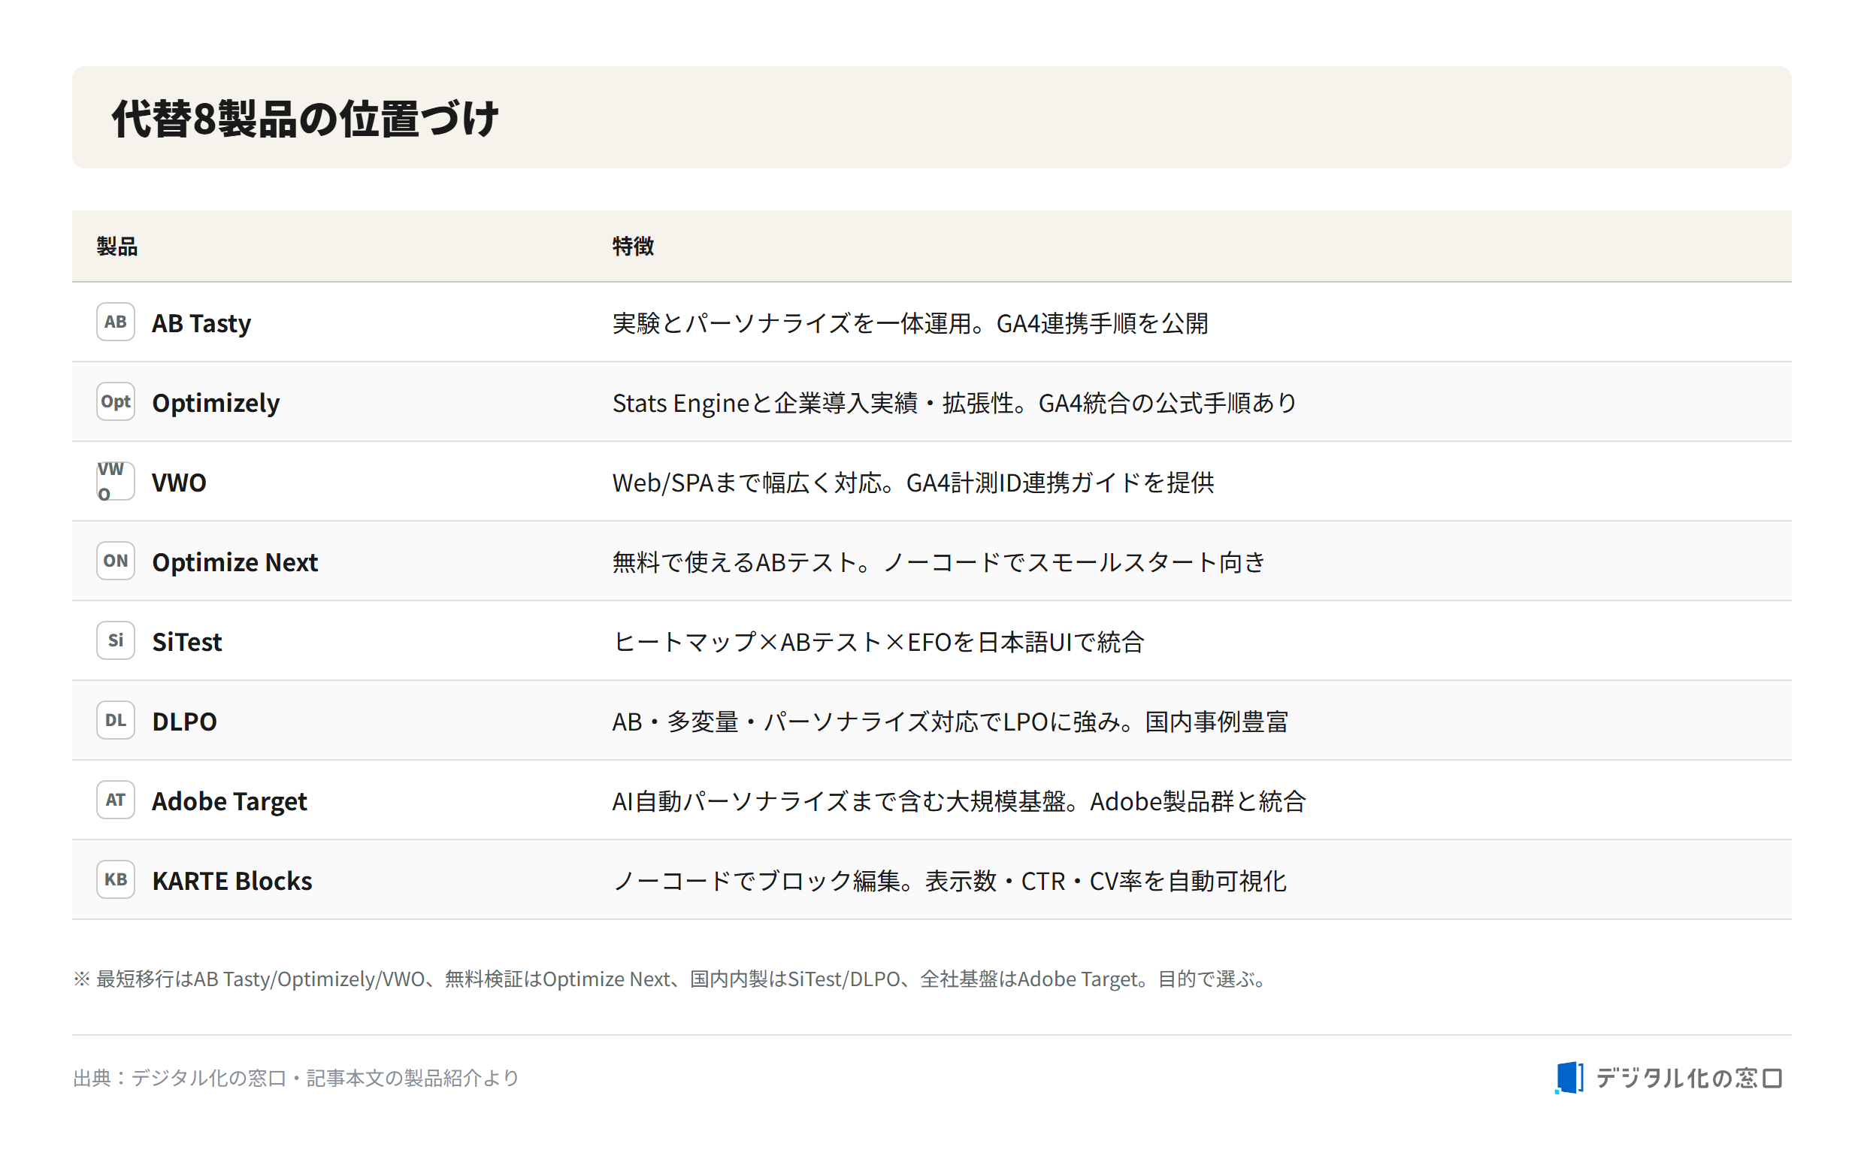Select the VWO product name
Image resolution: width=1864 pixels, height=1165 pixels.
(179, 483)
